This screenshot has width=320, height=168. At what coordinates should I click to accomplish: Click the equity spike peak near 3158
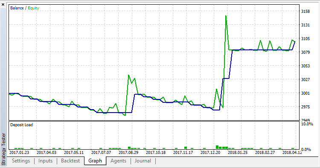(226, 16)
